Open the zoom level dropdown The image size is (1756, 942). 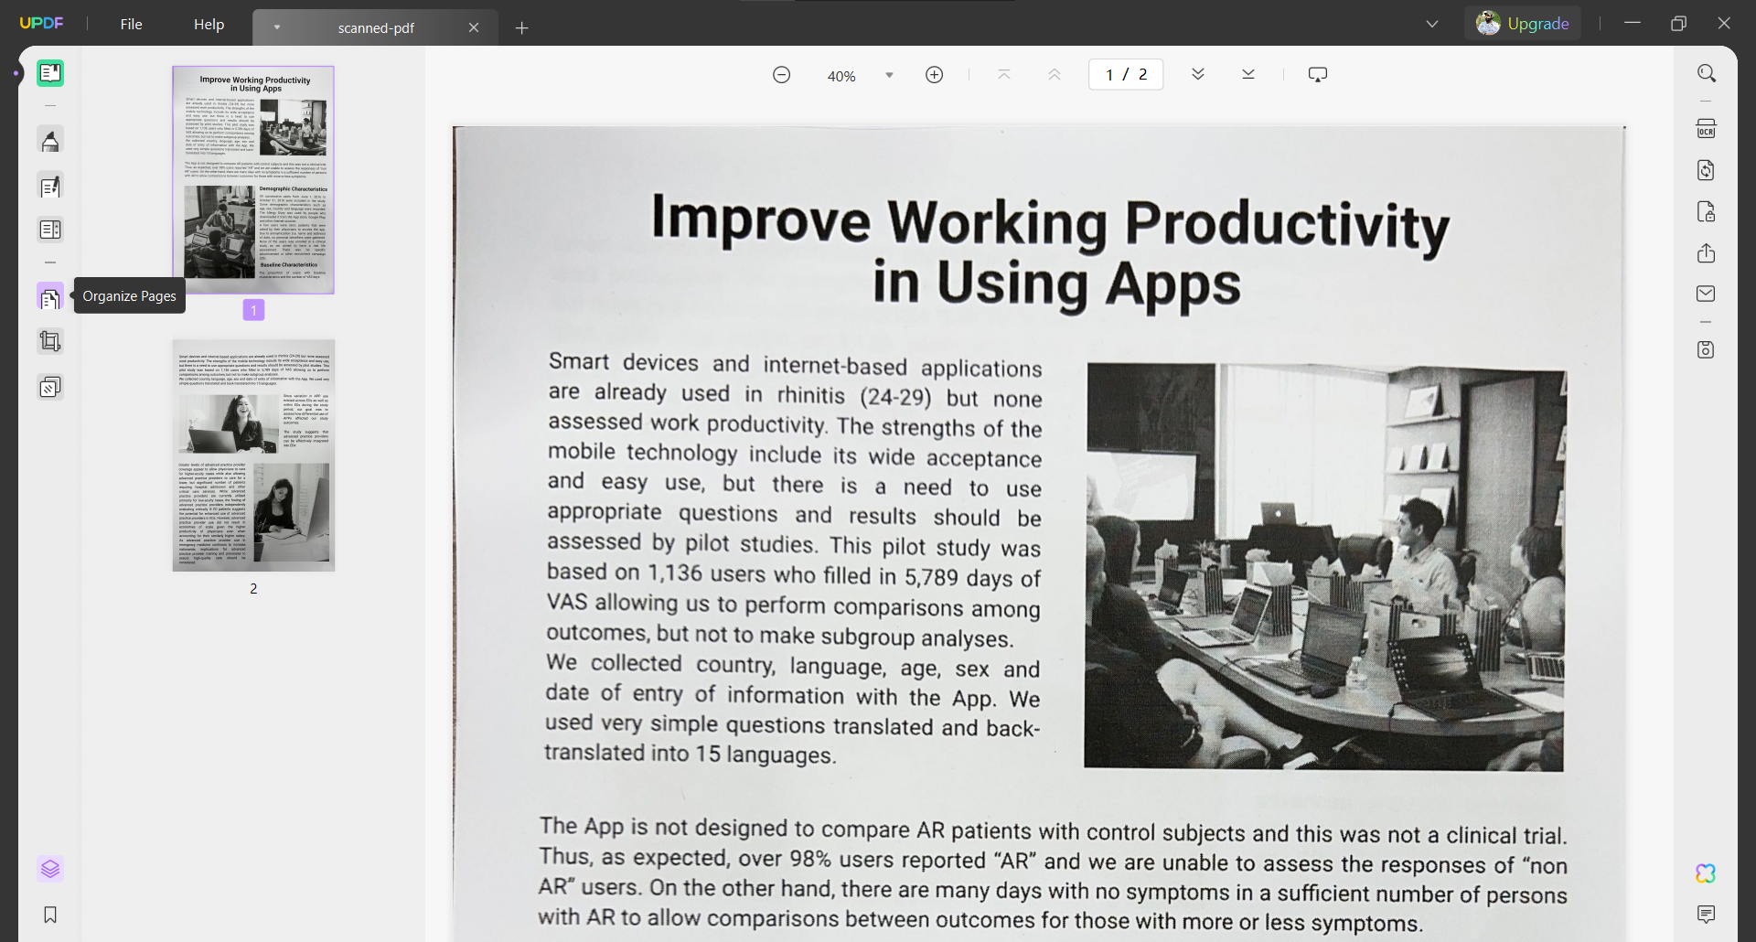[889, 75]
